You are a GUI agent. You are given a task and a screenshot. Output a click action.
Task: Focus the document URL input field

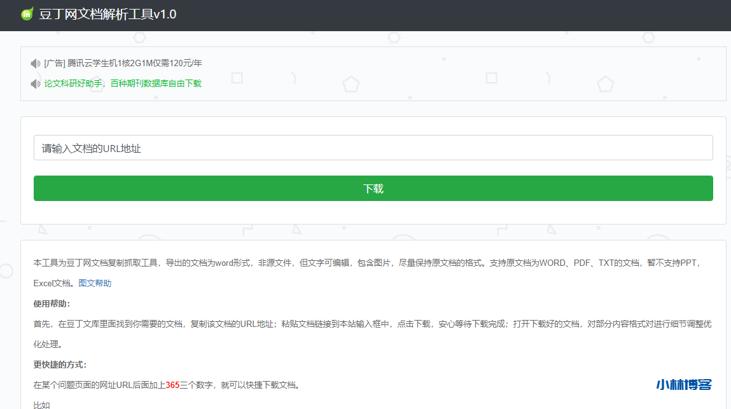pos(373,148)
